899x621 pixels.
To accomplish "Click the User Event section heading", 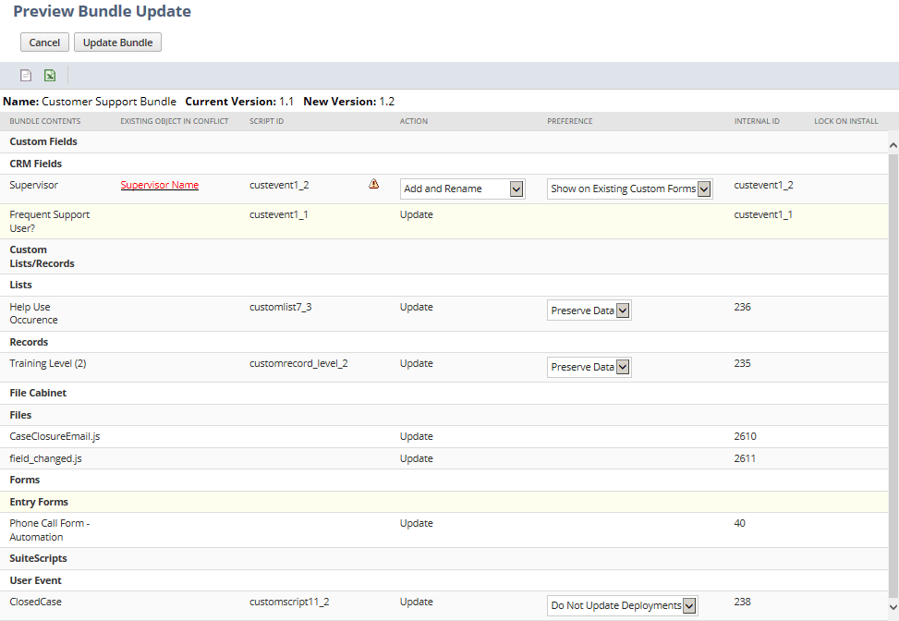I will [x=35, y=581].
